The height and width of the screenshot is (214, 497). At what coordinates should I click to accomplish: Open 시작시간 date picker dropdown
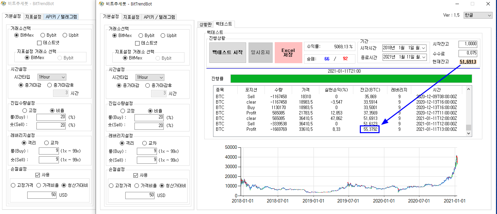pyautogui.click(x=423, y=48)
